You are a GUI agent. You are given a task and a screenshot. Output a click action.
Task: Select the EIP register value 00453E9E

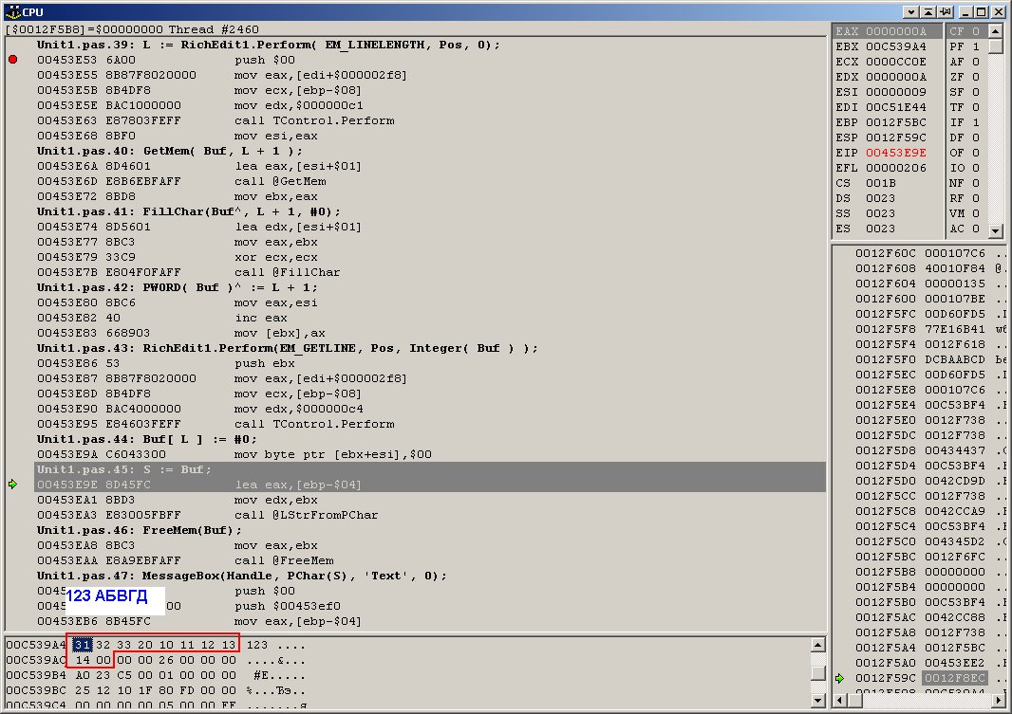point(895,153)
